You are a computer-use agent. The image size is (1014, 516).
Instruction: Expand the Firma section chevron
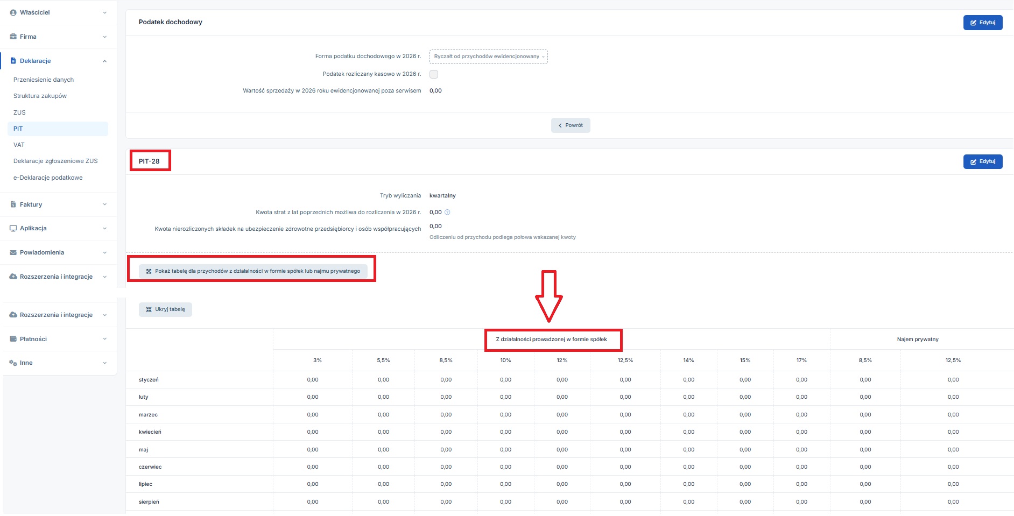click(x=104, y=37)
